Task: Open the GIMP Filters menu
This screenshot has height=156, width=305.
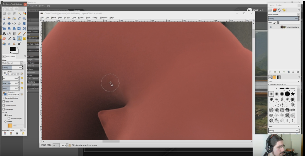Action: pyautogui.click(x=95, y=17)
